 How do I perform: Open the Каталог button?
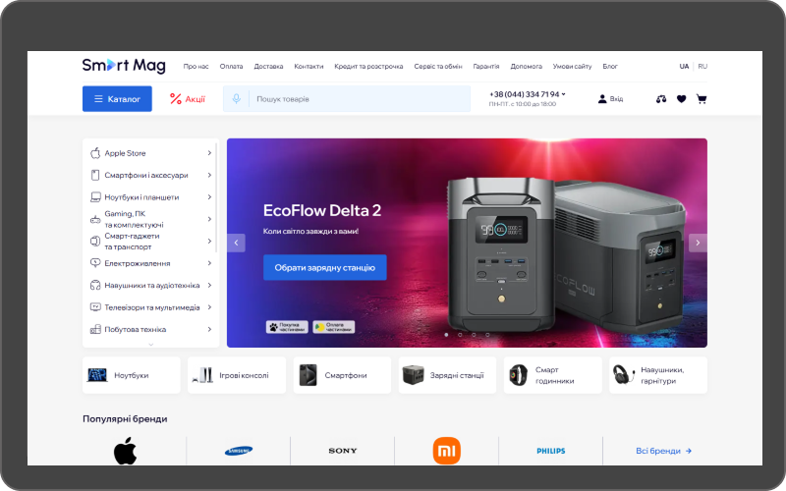(x=117, y=99)
